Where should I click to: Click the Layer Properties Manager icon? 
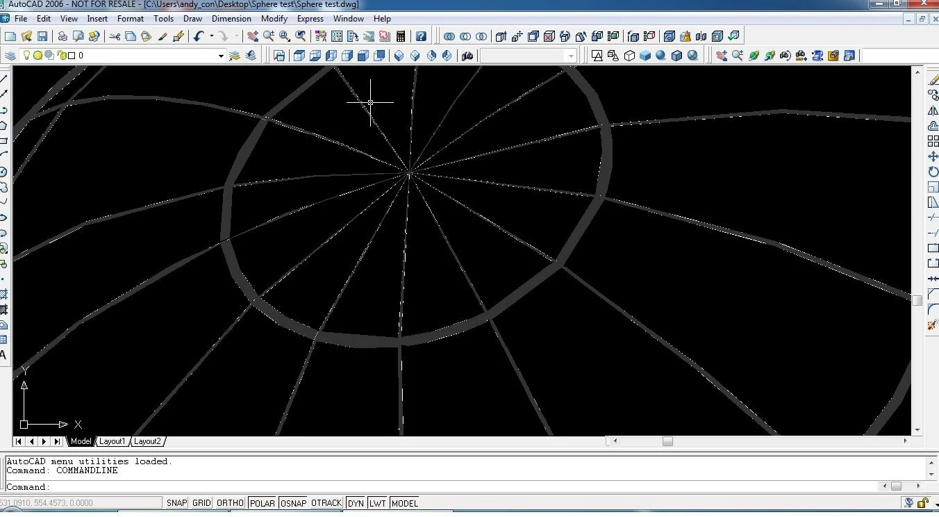[x=10, y=56]
